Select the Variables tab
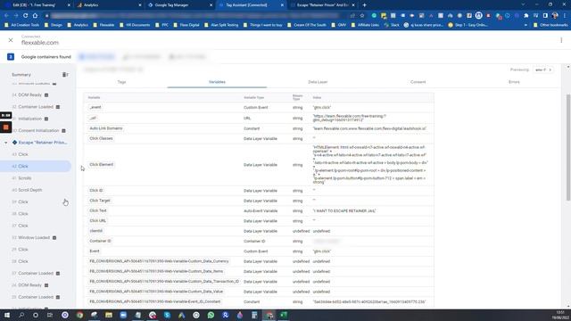The width and height of the screenshot is (571, 321). [217, 82]
